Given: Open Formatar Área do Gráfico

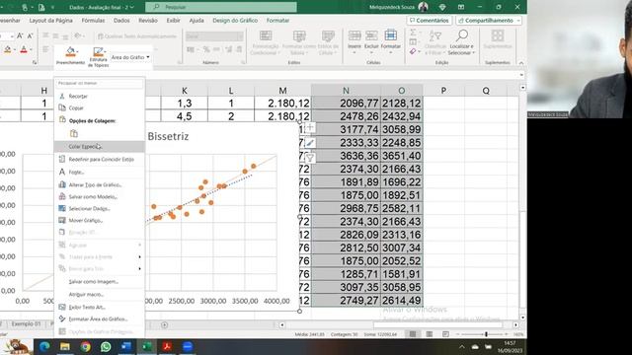Looking at the screenshot, I should [98, 319].
